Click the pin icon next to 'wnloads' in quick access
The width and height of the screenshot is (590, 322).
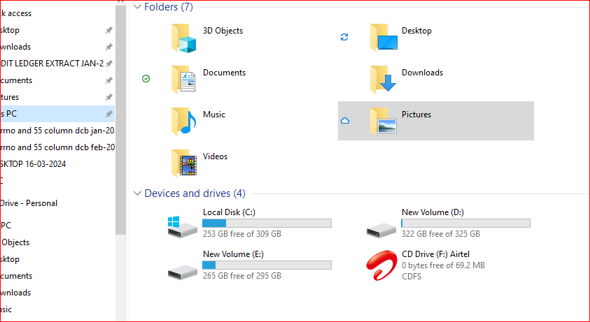click(x=108, y=47)
